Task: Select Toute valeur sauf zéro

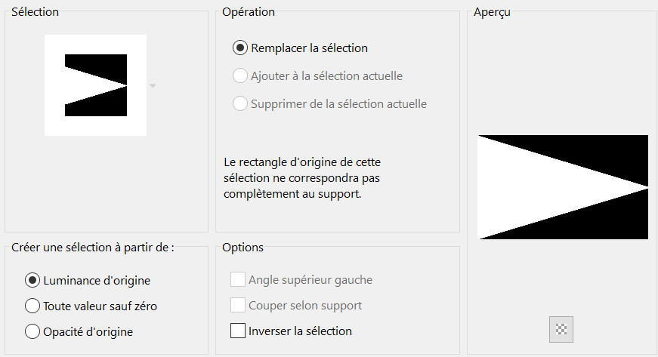Action: (32, 306)
